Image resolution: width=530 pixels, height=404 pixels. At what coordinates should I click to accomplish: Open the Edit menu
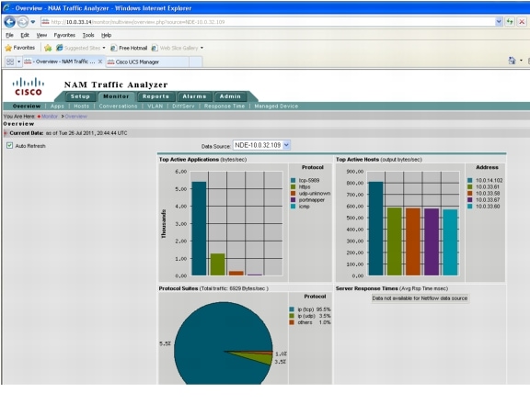[25, 35]
